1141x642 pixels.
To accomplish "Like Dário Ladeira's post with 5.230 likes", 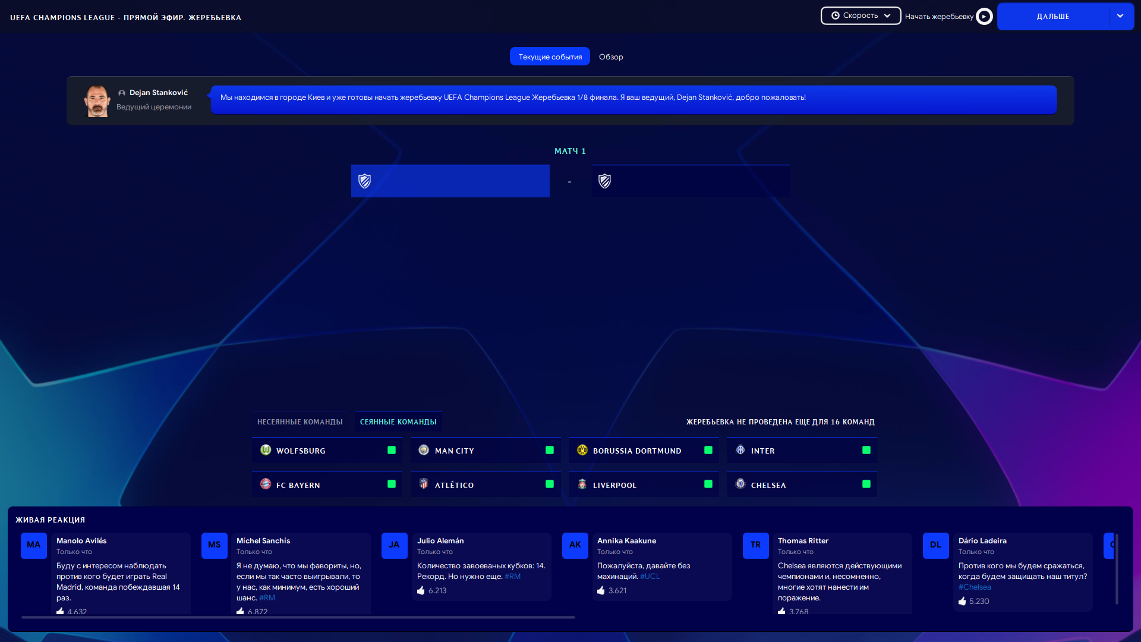I will [x=962, y=601].
